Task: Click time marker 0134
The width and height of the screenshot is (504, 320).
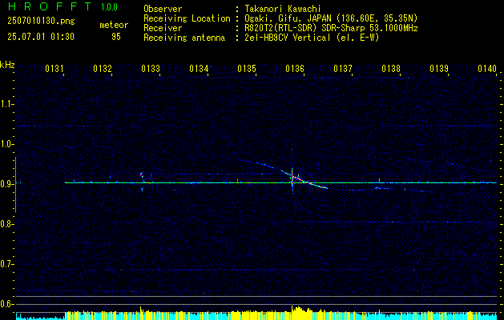Action: 199,69
